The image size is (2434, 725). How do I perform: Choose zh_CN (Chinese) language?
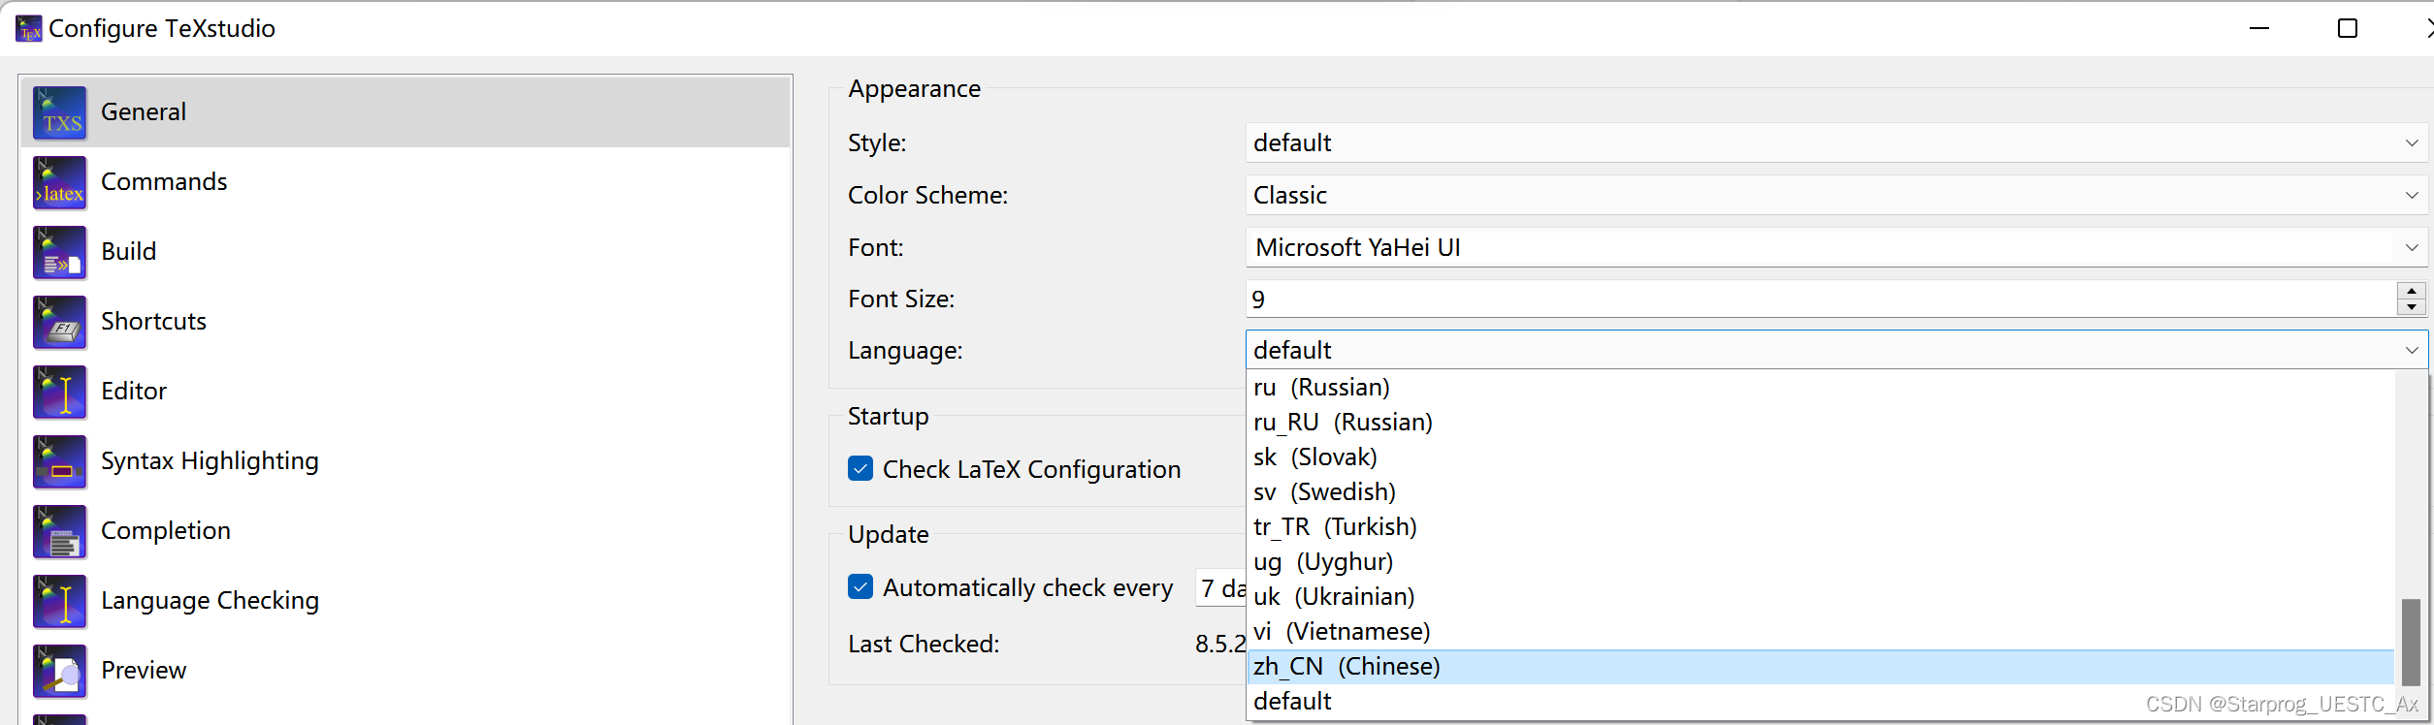(x=1821, y=666)
